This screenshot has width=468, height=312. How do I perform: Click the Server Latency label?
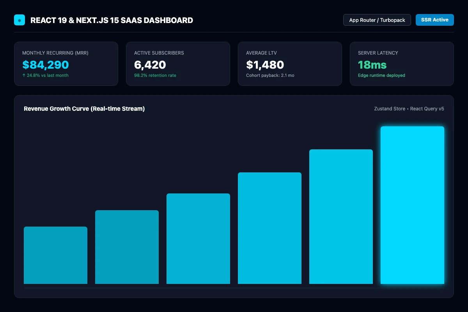[x=378, y=53]
